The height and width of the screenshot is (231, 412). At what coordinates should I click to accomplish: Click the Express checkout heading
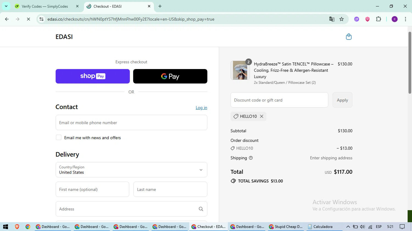[131, 62]
